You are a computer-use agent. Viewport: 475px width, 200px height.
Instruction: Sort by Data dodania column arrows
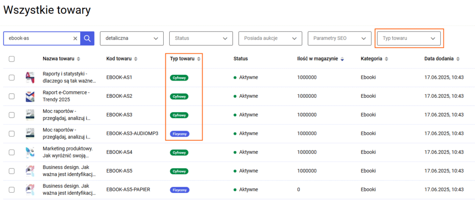(458, 59)
